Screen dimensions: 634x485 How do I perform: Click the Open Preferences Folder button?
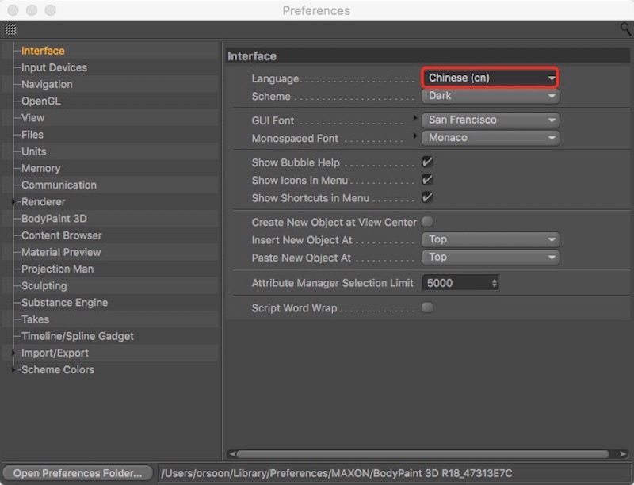77,472
